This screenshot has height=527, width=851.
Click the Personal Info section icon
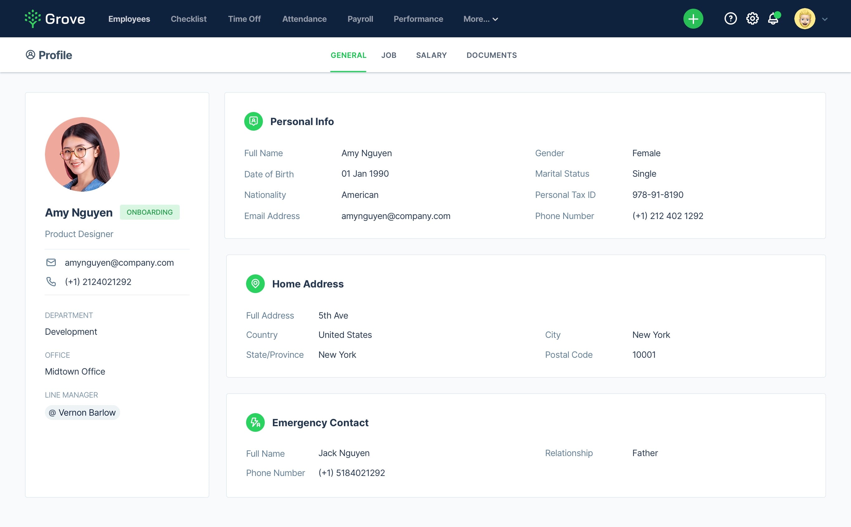coord(253,121)
